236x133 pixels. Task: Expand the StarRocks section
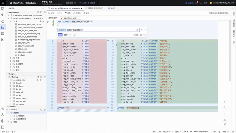[7, 107]
